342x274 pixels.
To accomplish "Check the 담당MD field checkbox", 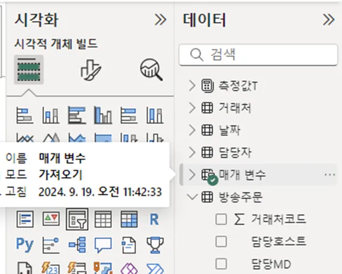I will pos(221,264).
